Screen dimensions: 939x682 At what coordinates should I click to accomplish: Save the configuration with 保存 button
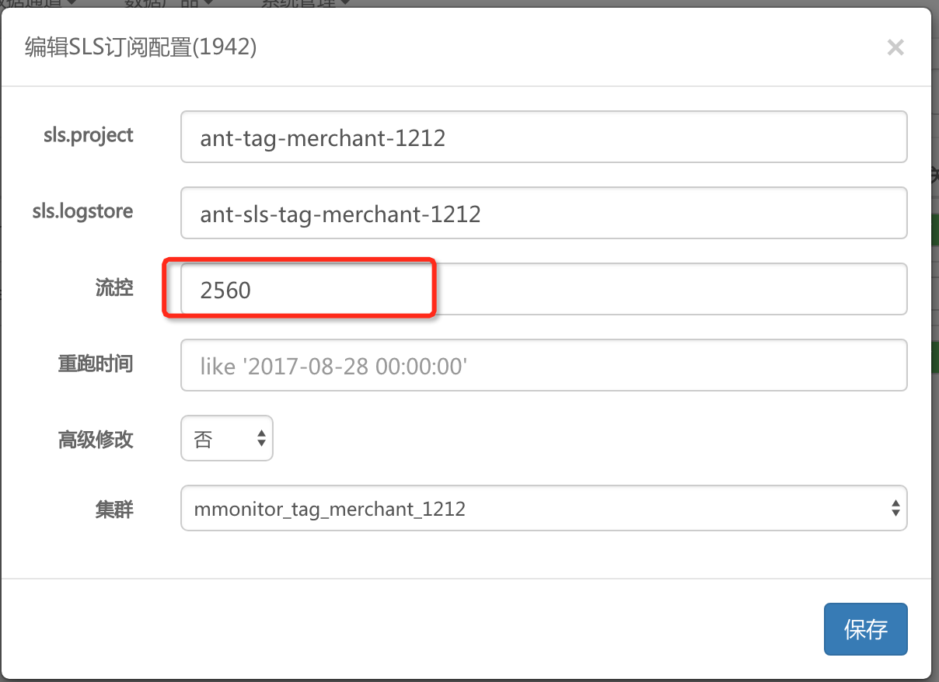865,629
